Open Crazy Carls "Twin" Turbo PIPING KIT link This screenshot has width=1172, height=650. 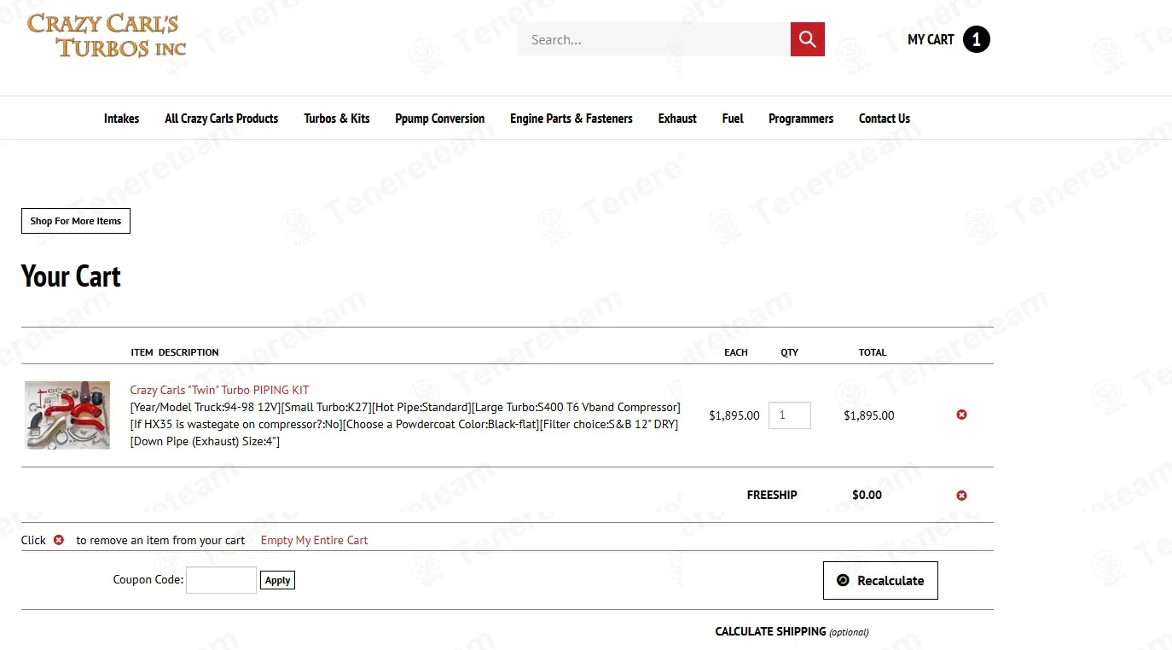tap(219, 390)
